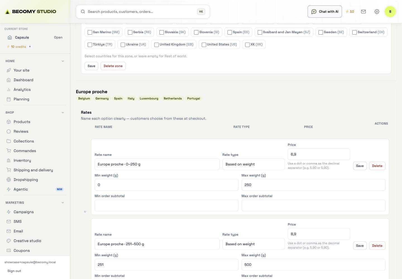
Task: Check the Spain (ES) country checkbox
Action: point(230,32)
